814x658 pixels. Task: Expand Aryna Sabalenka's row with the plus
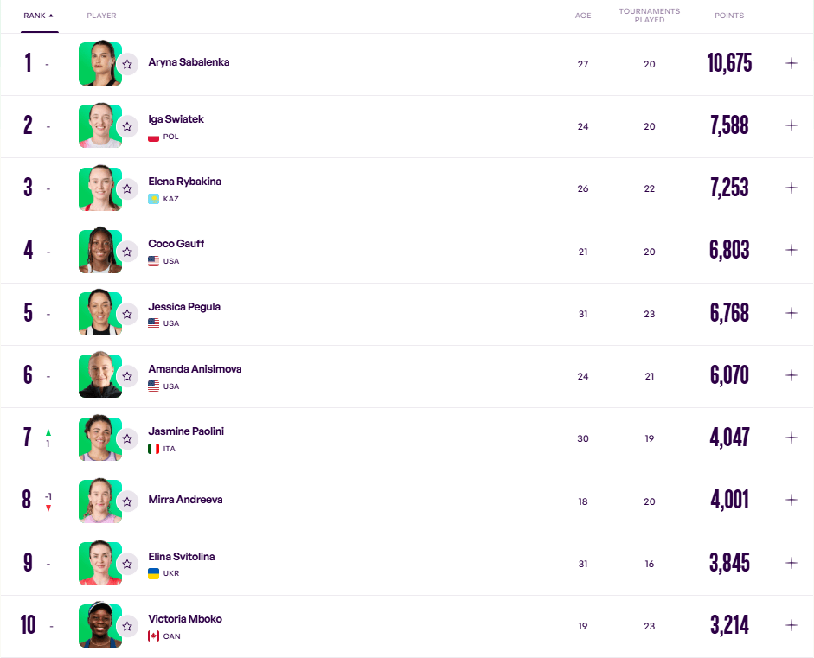[791, 63]
